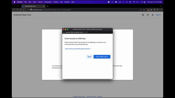
Task: Click the popup's secure.flash.android.com address
Action: 77,32
